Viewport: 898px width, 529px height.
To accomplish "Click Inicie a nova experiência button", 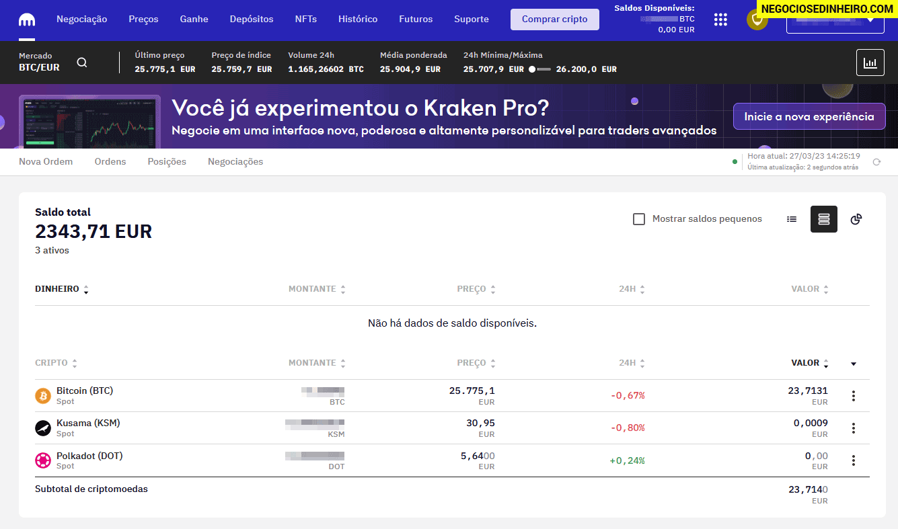I will [x=809, y=117].
